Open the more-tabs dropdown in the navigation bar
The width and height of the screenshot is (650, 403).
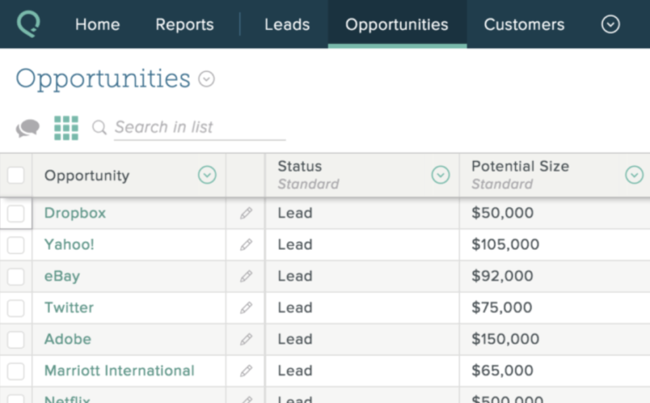pos(611,24)
